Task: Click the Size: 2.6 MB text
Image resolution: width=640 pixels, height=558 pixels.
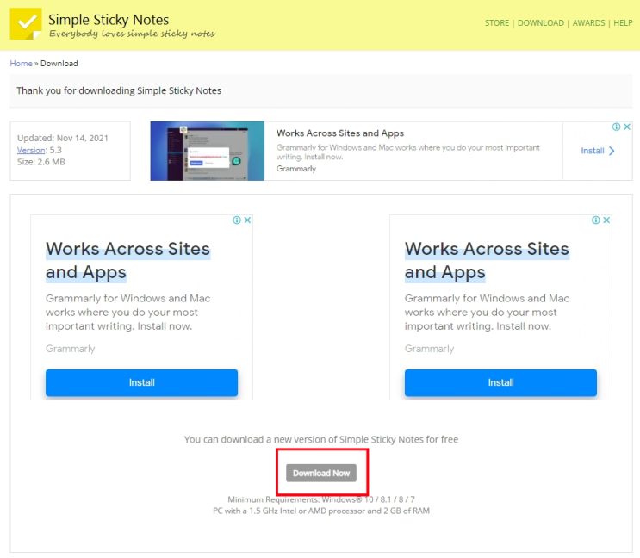Action: click(41, 162)
